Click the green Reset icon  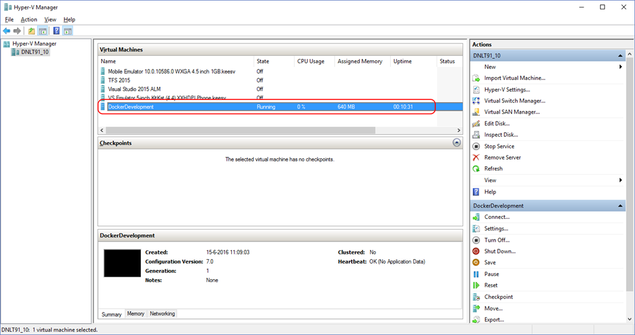(476, 285)
